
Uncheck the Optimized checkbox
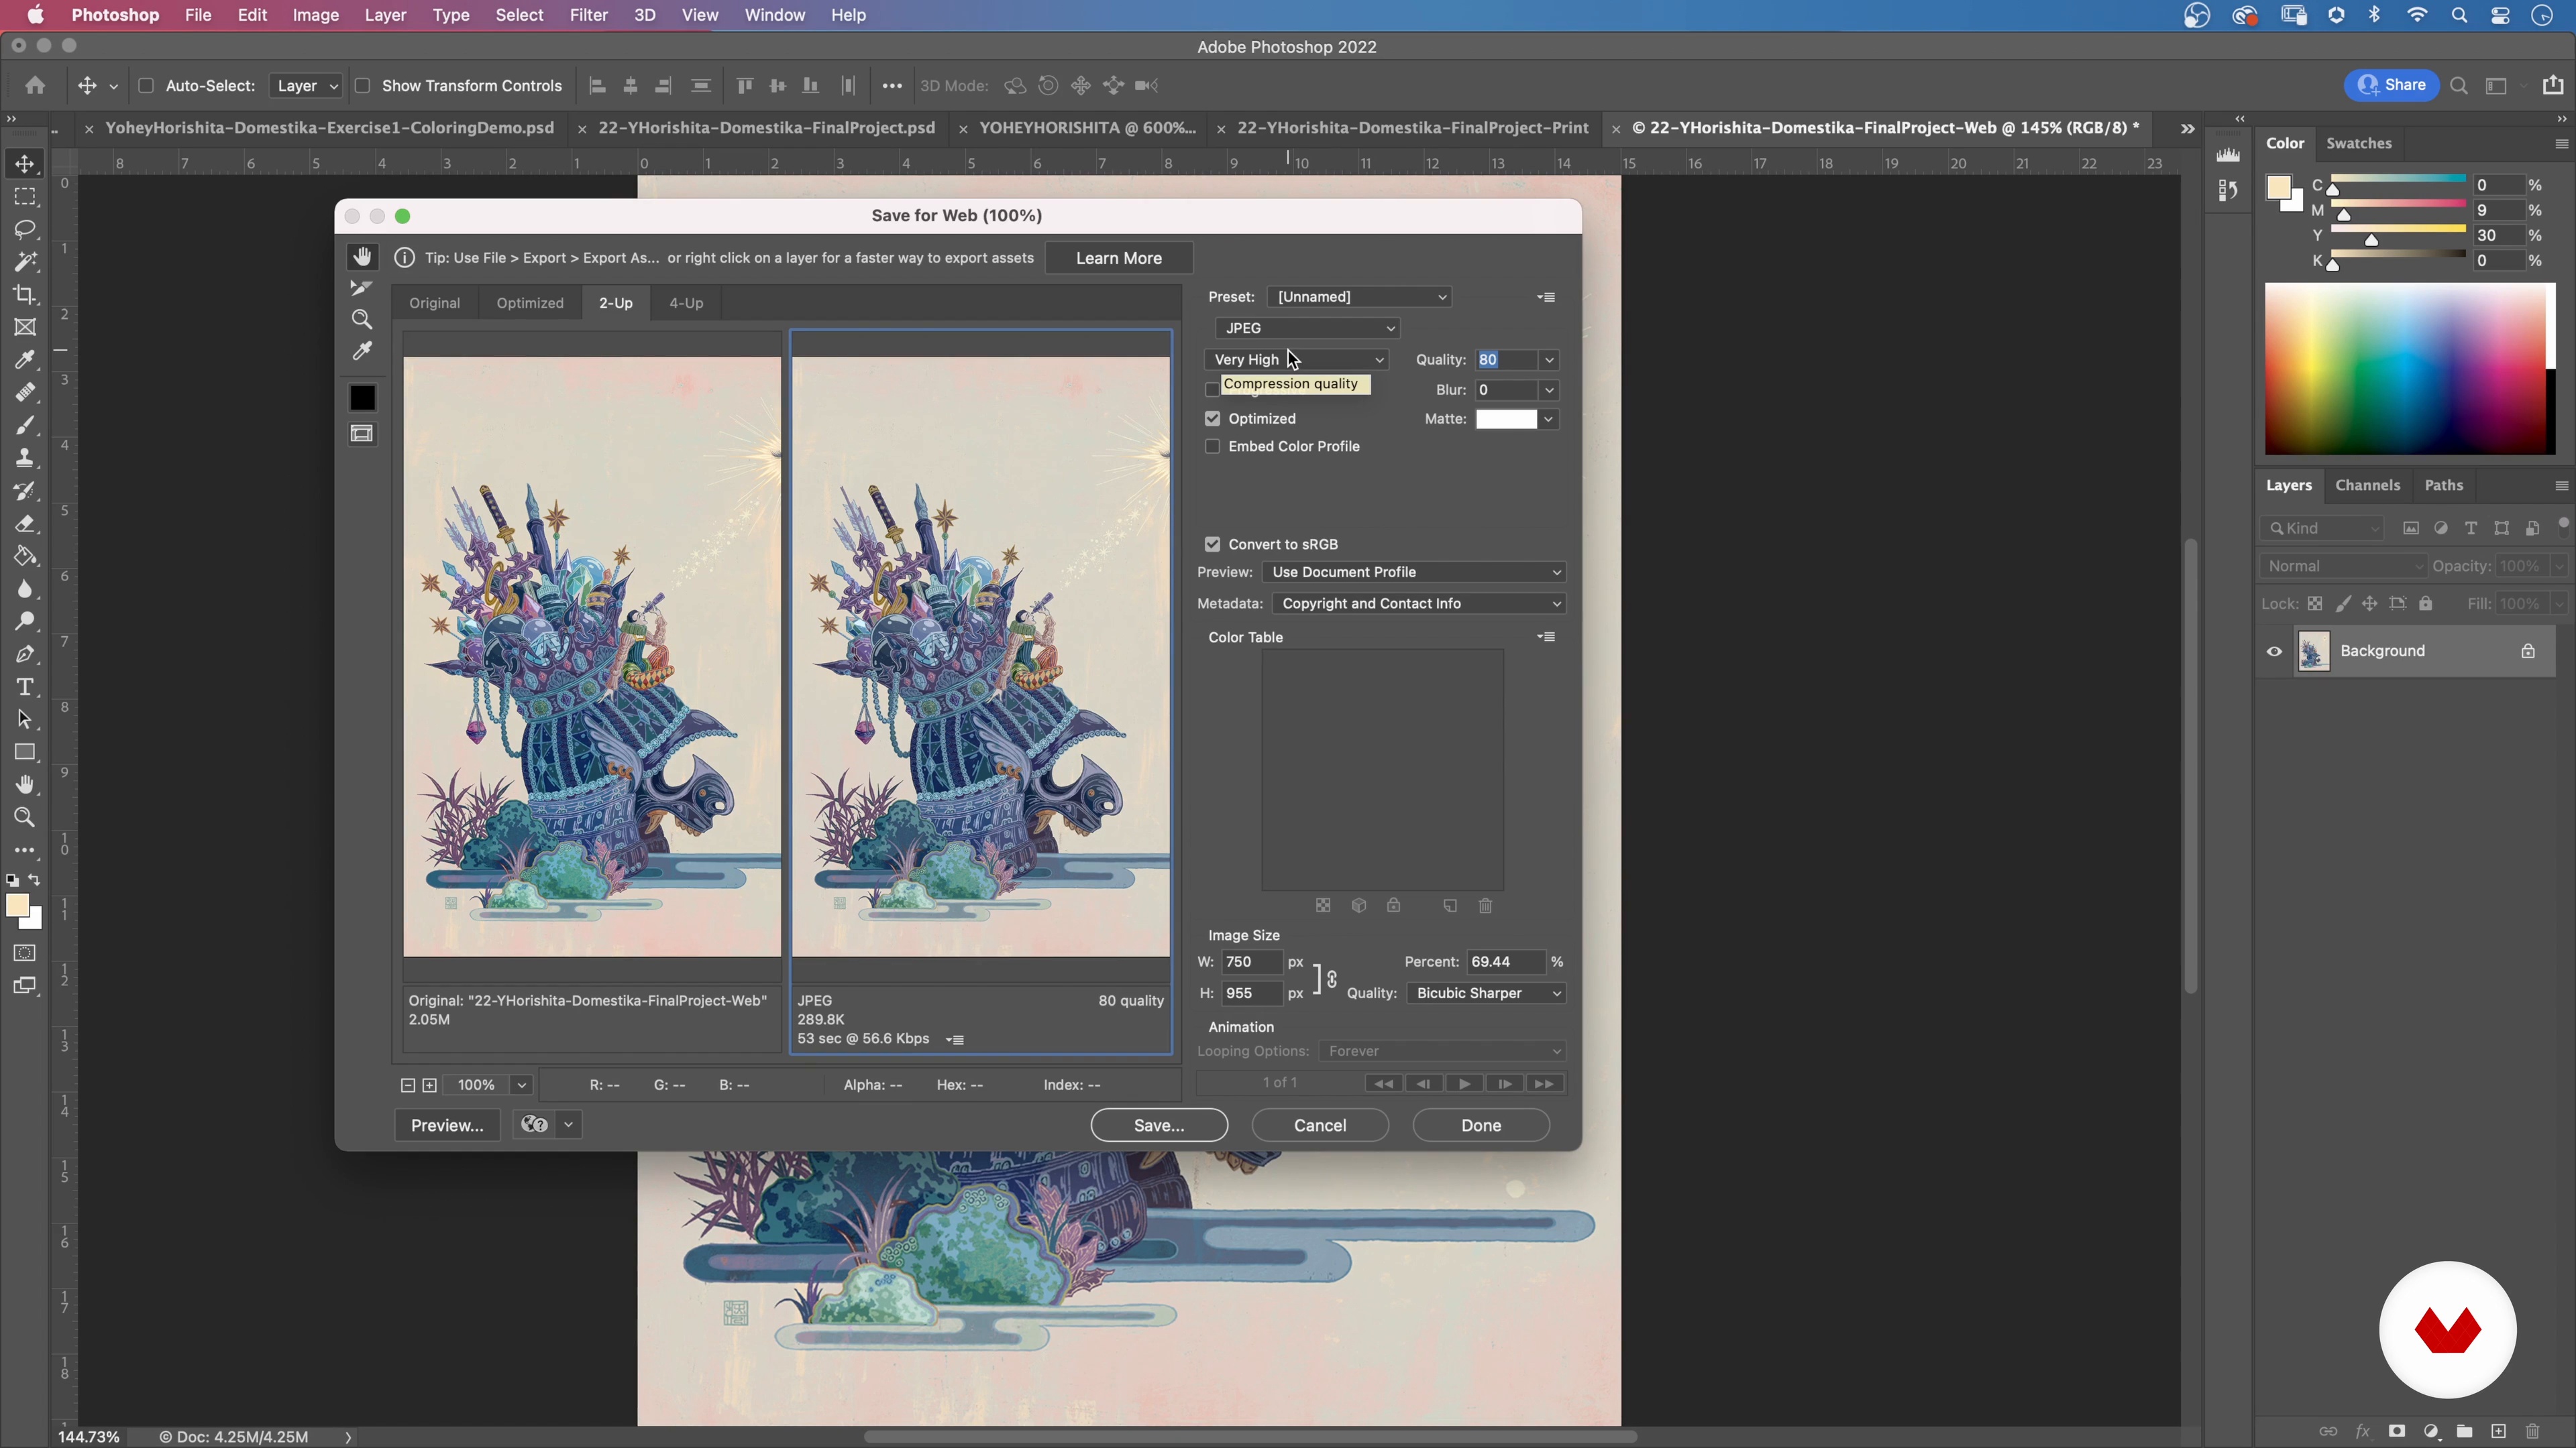[1213, 419]
